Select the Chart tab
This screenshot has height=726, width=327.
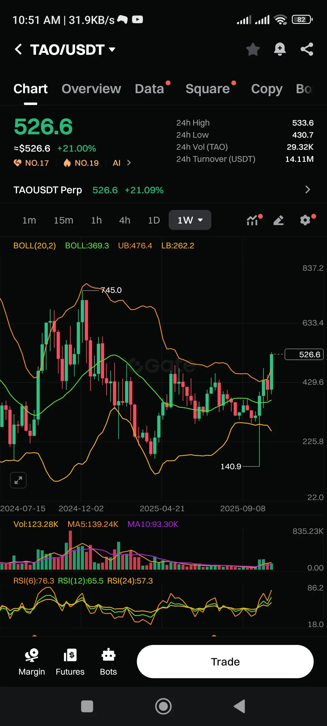click(31, 89)
